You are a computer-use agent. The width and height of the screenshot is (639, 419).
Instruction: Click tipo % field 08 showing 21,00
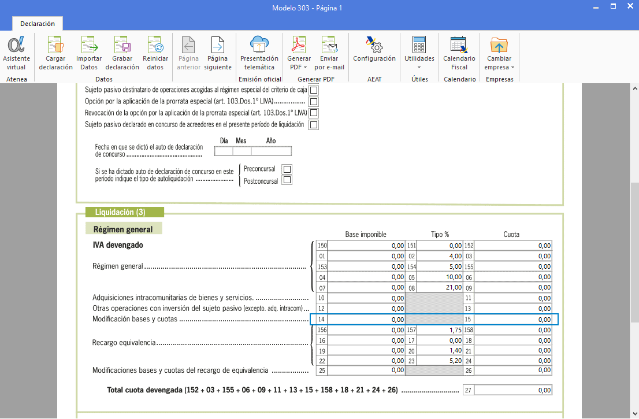440,287
